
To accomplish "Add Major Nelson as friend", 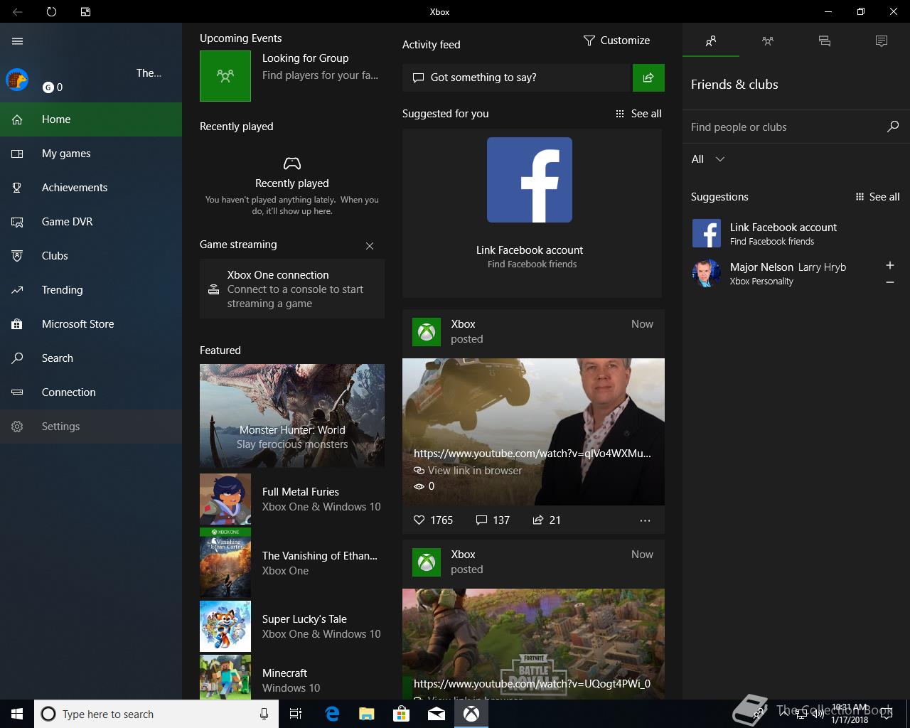I will (x=889, y=265).
